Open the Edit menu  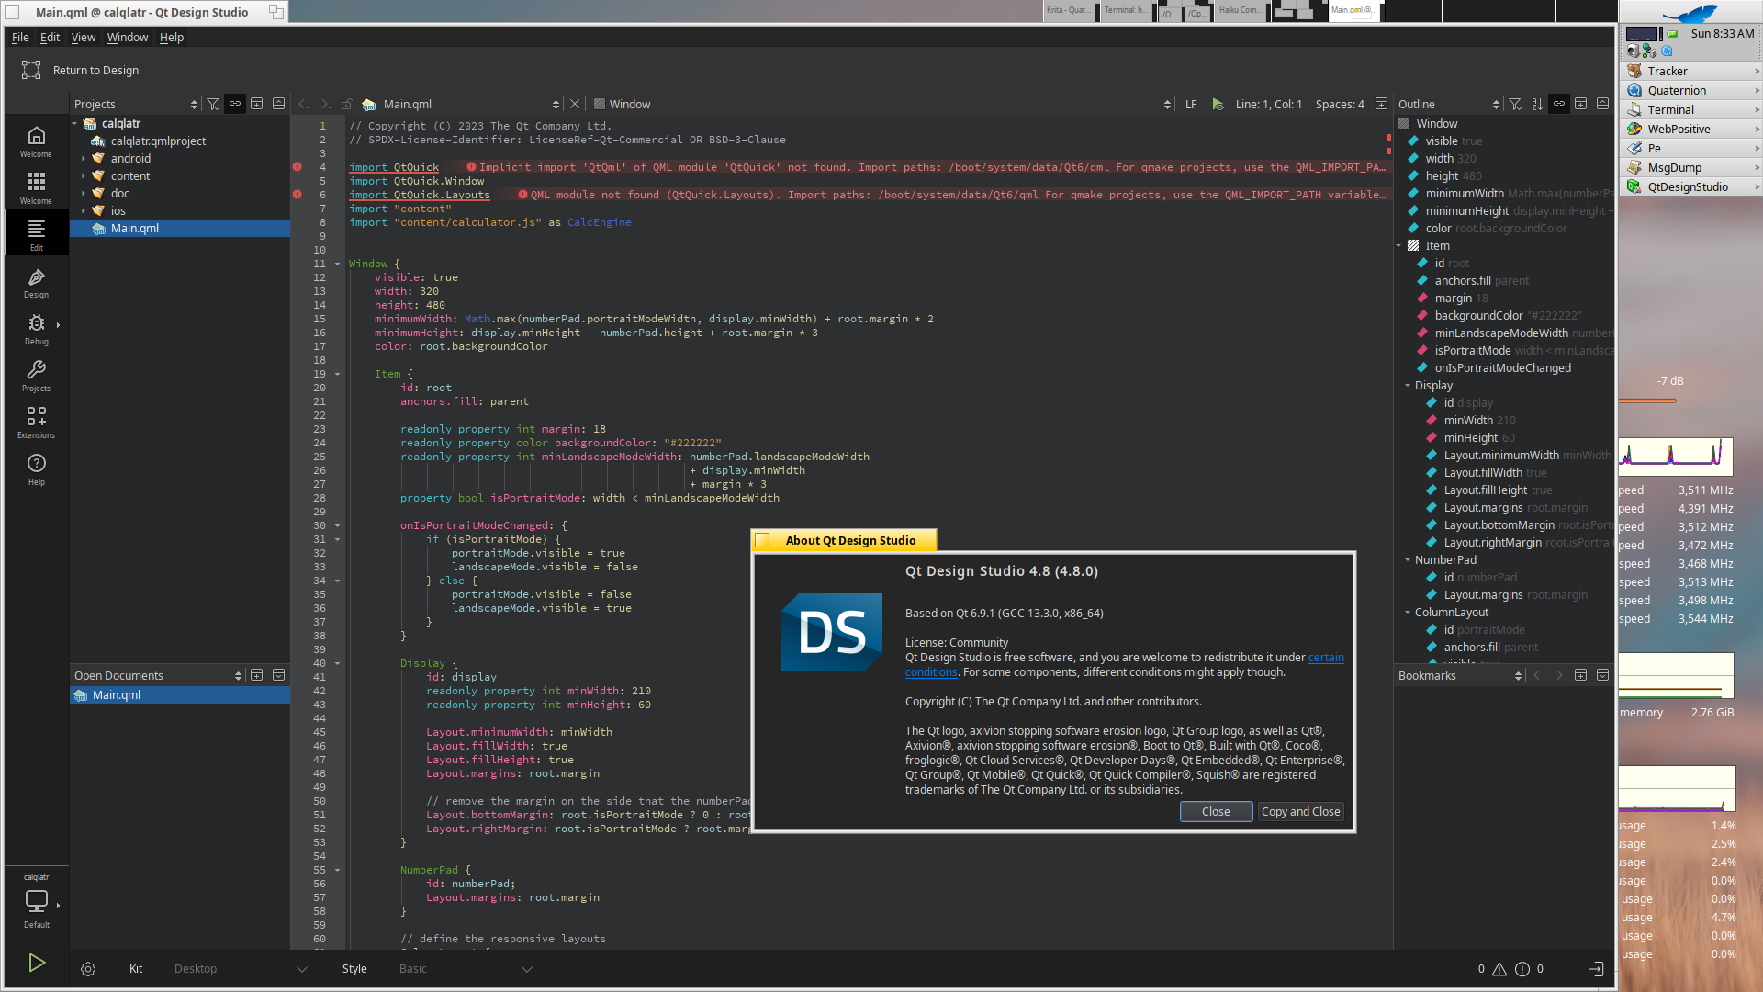tap(50, 38)
